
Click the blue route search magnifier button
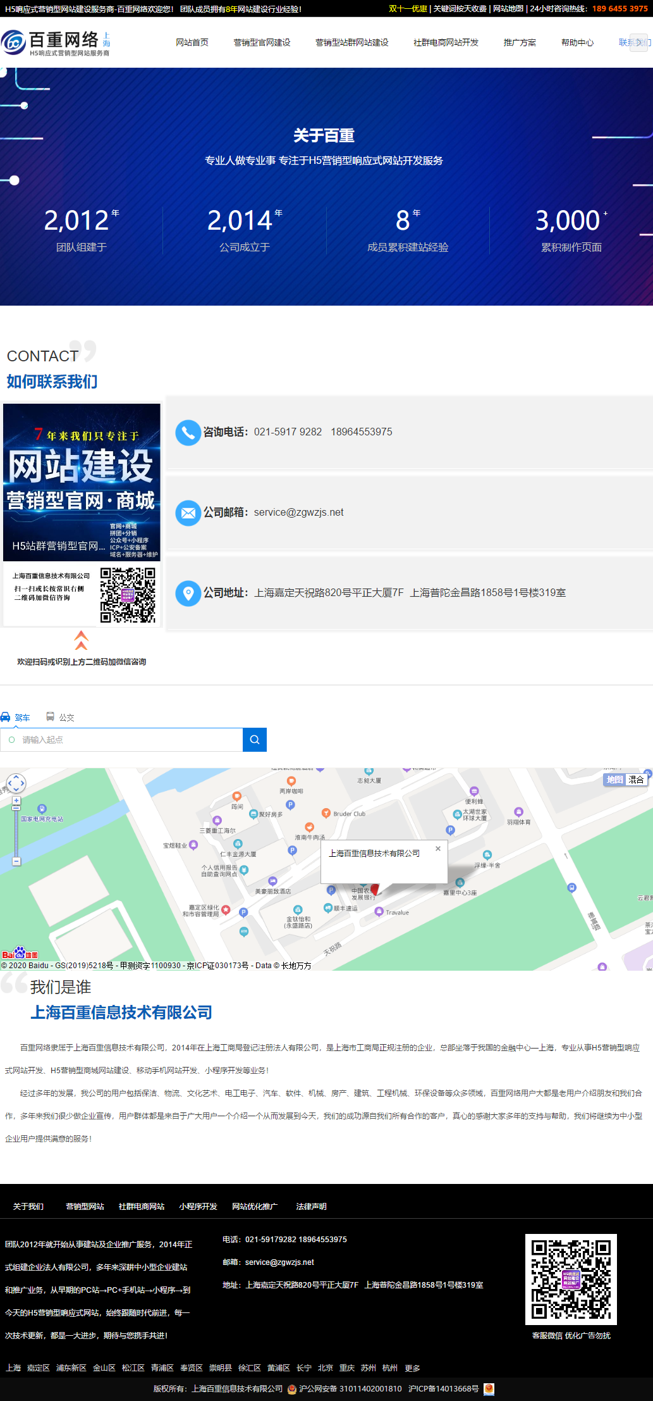[x=255, y=740]
